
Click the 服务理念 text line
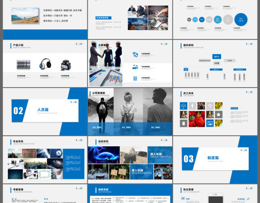click(56, 21)
